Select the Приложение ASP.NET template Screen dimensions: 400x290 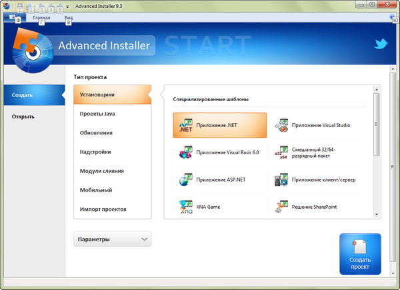point(219,180)
